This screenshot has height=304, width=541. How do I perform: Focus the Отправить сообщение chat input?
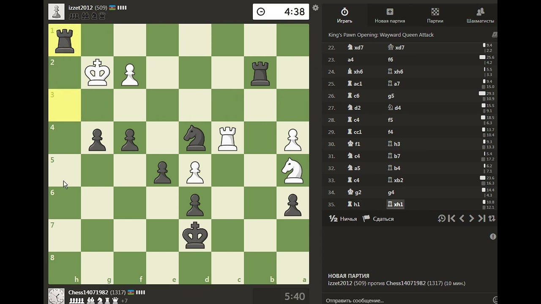tap(406, 300)
